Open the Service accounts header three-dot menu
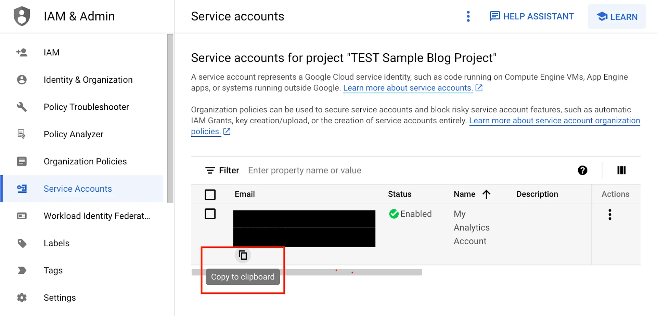 [468, 16]
